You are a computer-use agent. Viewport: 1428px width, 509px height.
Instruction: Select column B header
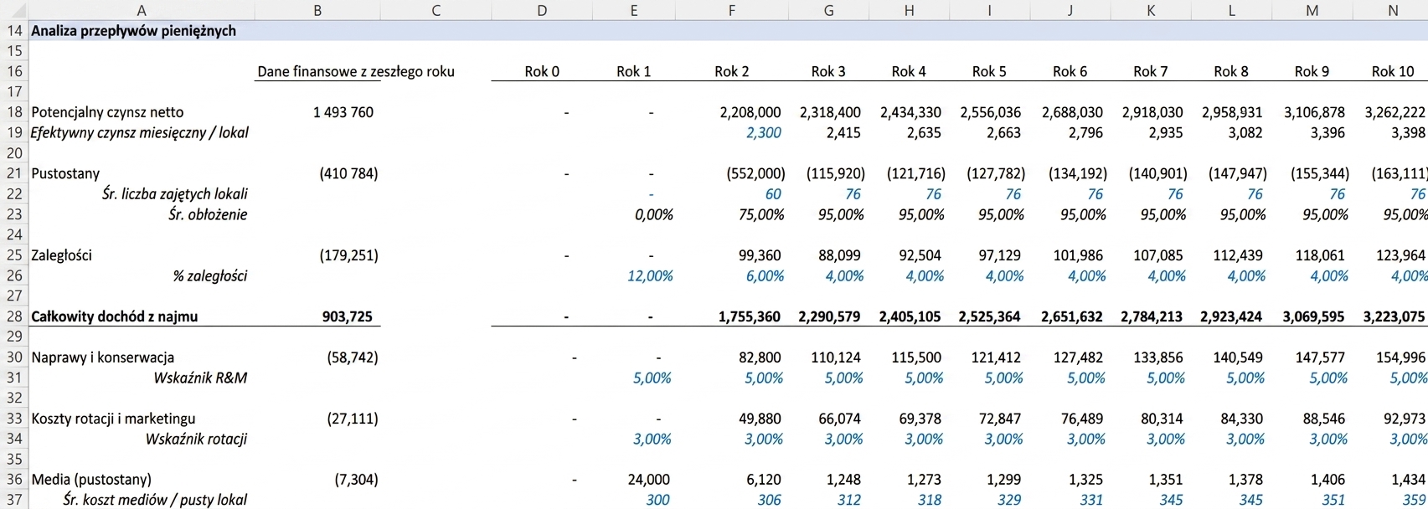pos(317,10)
